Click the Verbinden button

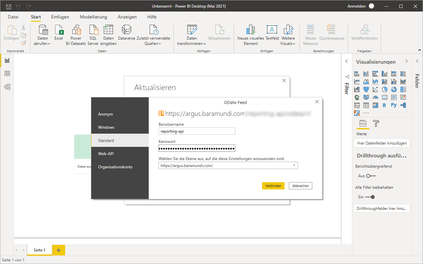coord(273,186)
